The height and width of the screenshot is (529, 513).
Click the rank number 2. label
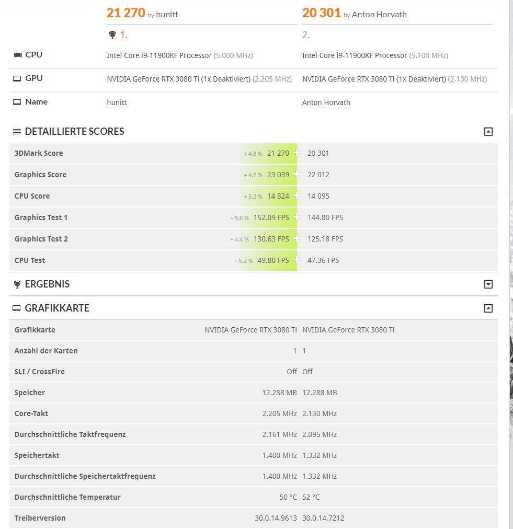(x=306, y=35)
